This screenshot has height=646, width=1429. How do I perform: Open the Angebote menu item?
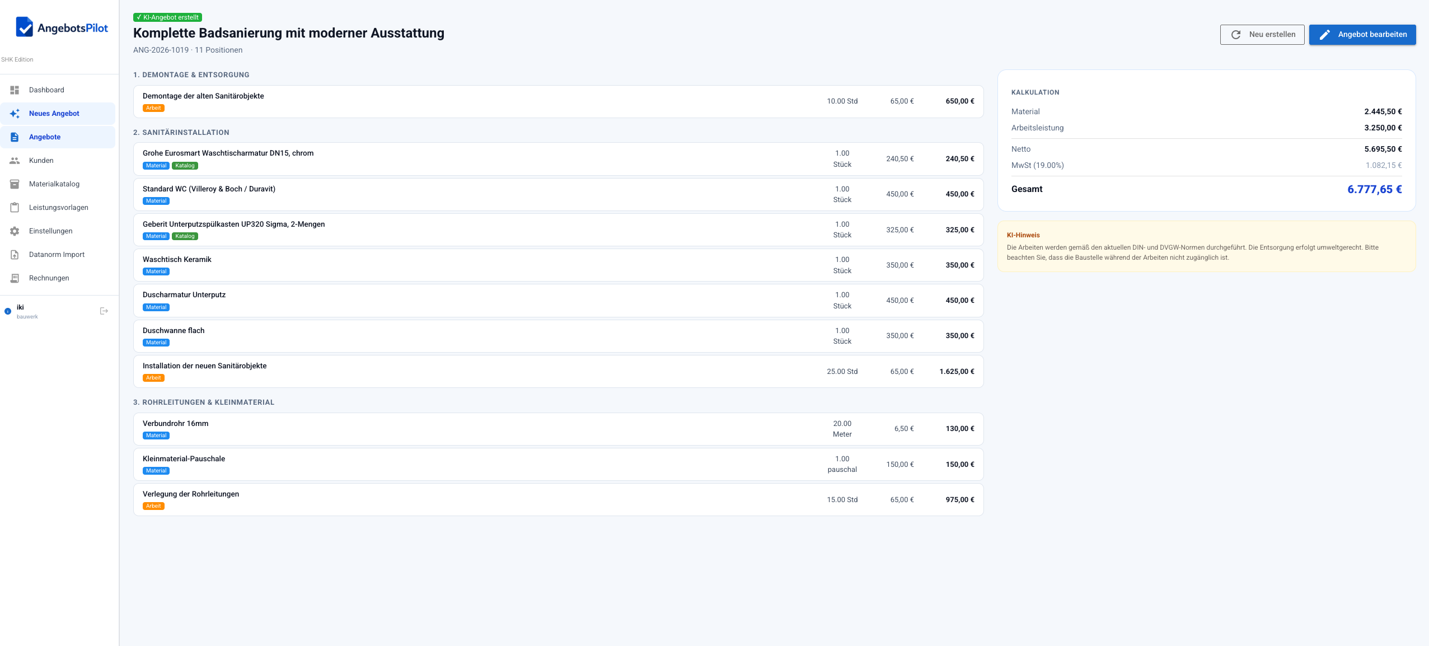click(x=45, y=137)
